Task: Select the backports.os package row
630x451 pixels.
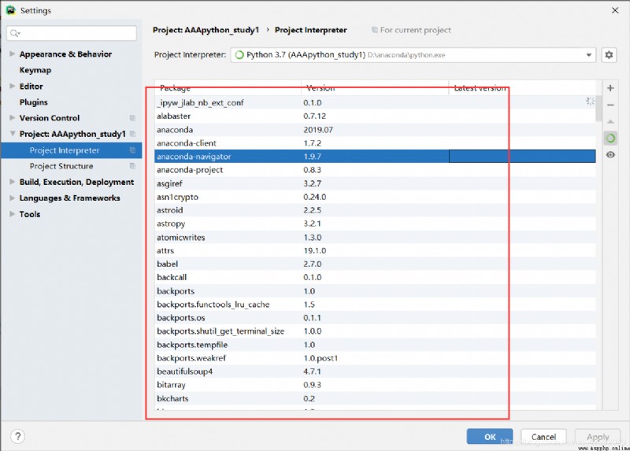Action: [x=375, y=318]
